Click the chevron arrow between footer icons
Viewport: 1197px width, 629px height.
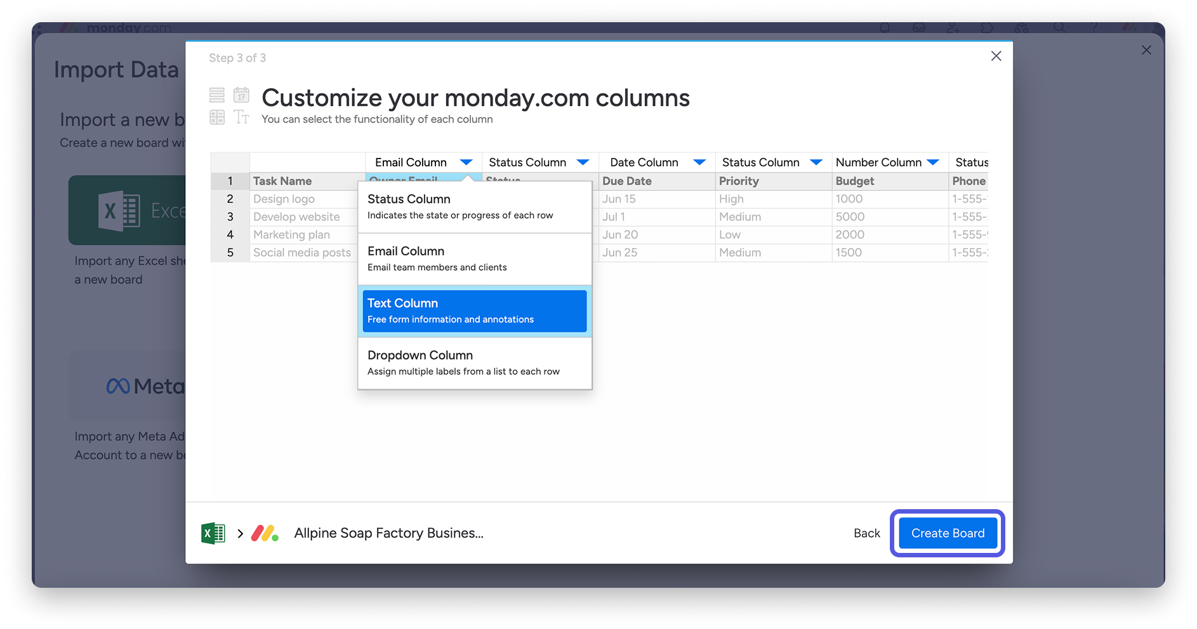(x=240, y=534)
